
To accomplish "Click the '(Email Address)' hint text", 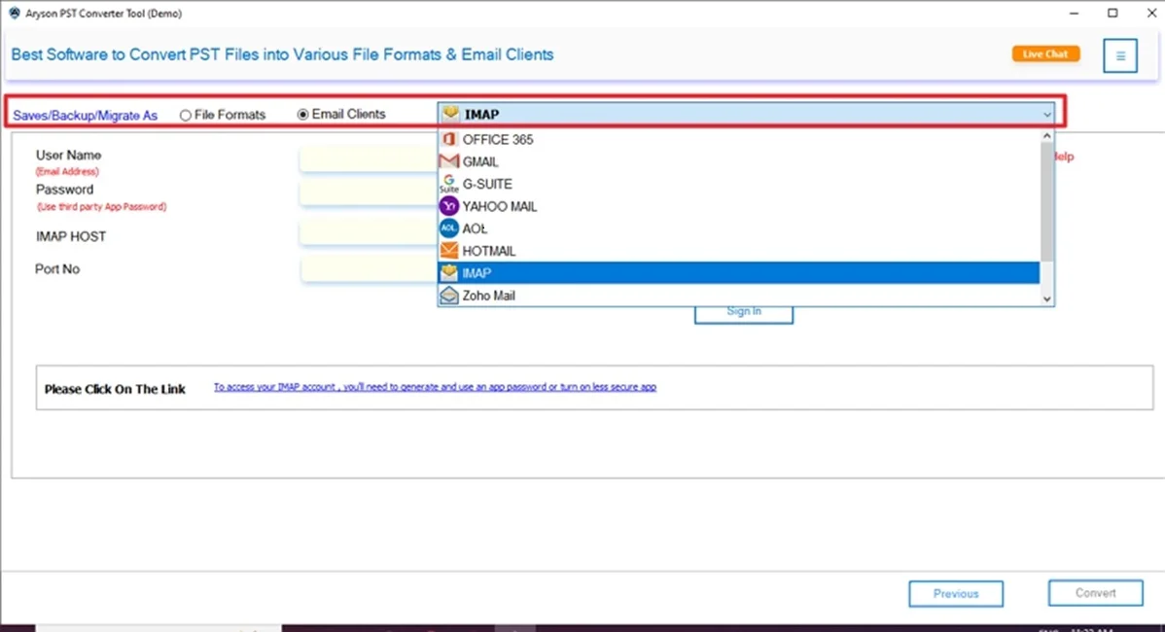I will pos(67,171).
